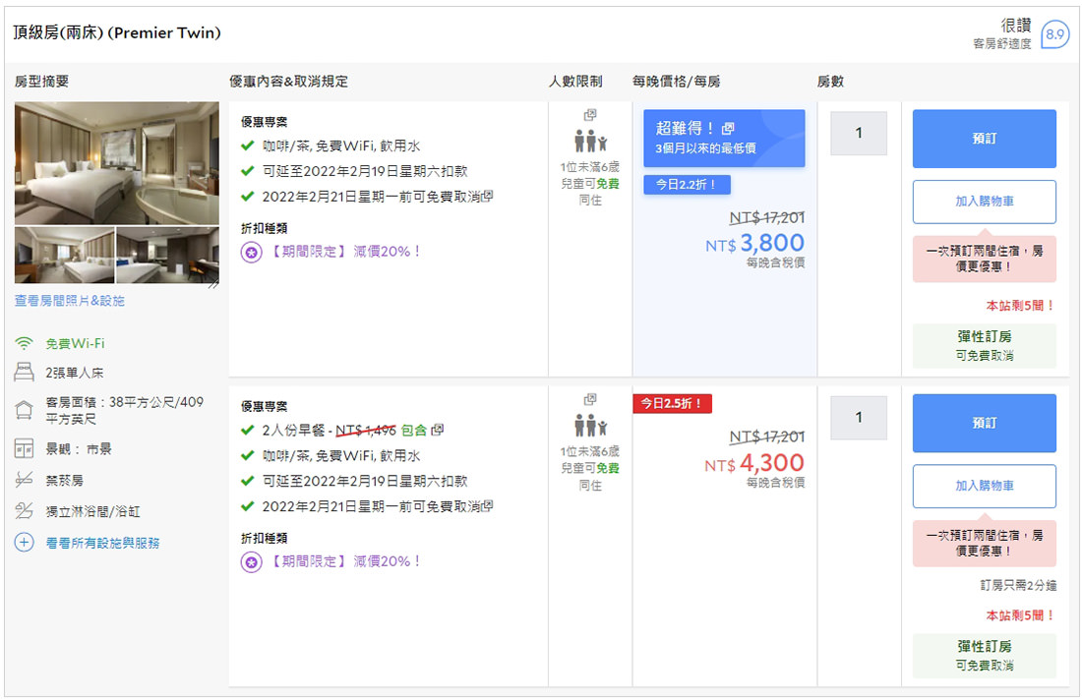1082x699 pixels.
Task: Add the NT$3,800 room to cart
Action: 984,202
